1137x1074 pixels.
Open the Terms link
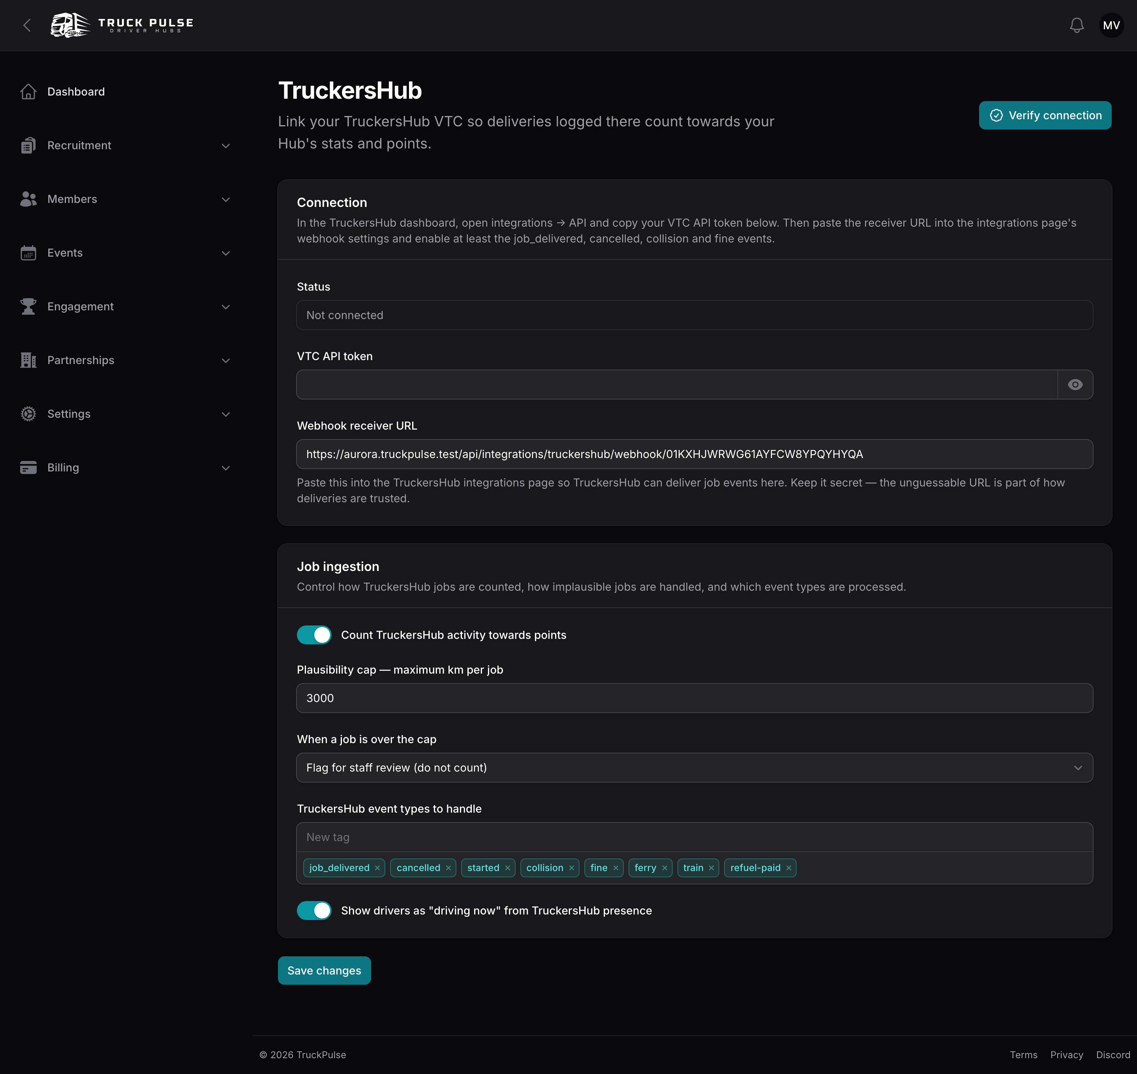1023,1055
